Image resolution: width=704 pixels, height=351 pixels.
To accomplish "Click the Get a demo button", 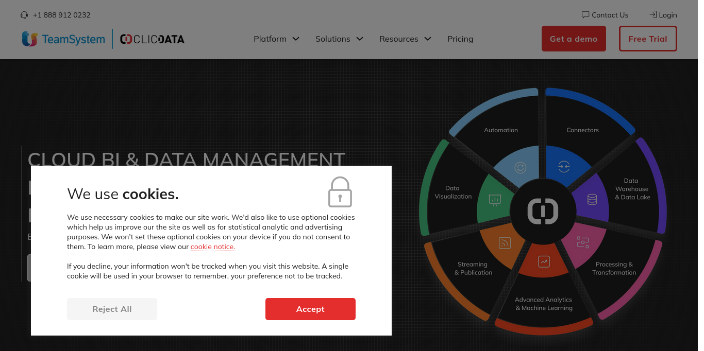I will pos(574,39).
